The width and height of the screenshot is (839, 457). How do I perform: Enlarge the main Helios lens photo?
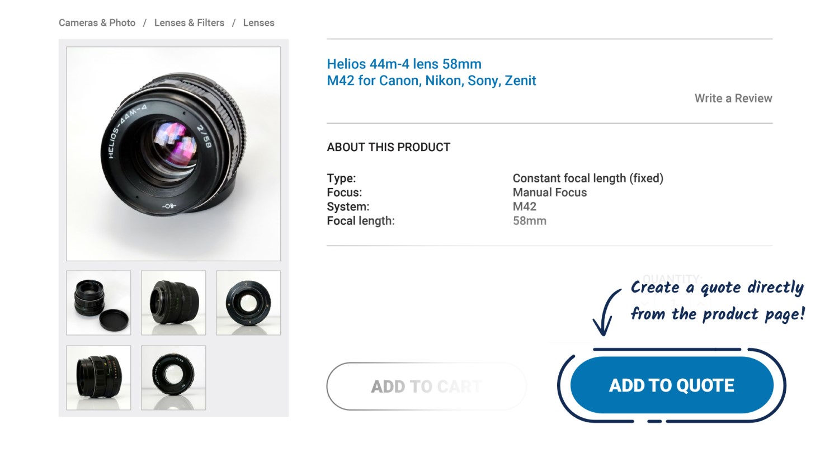click(173, 154)
